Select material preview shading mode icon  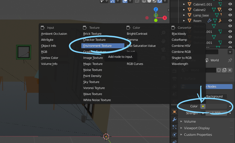154,1
